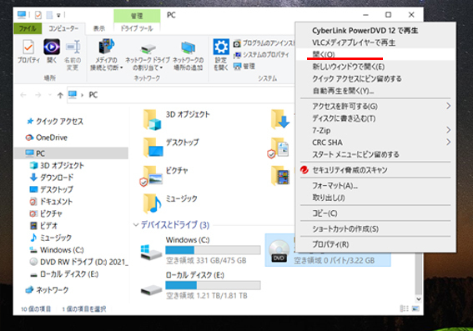
Task: Click the videos folder film icon
Action: click(280, 175)
